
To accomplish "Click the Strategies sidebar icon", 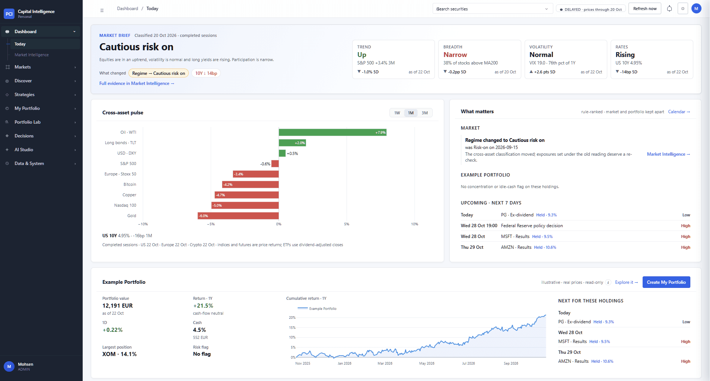I will [7, 95].
